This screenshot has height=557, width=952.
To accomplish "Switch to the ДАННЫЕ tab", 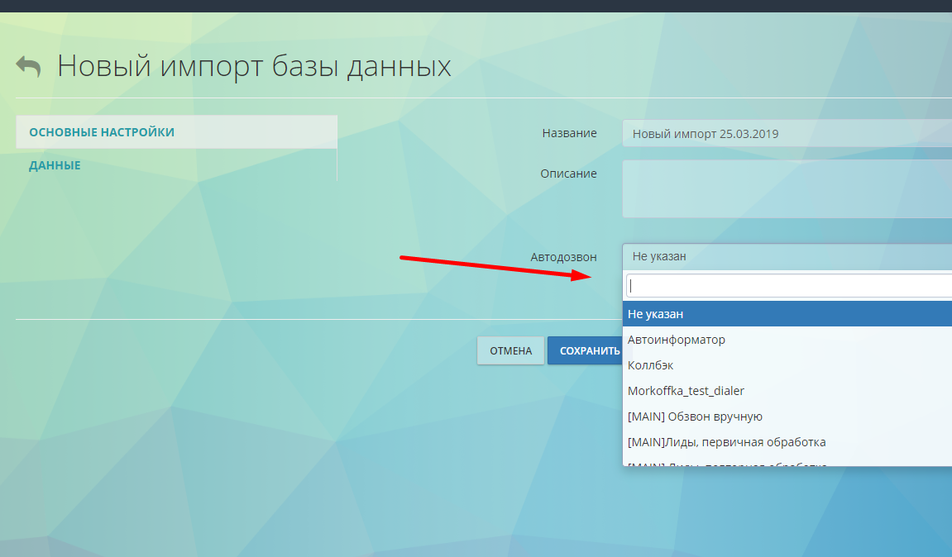I will (x=55, y=164).
